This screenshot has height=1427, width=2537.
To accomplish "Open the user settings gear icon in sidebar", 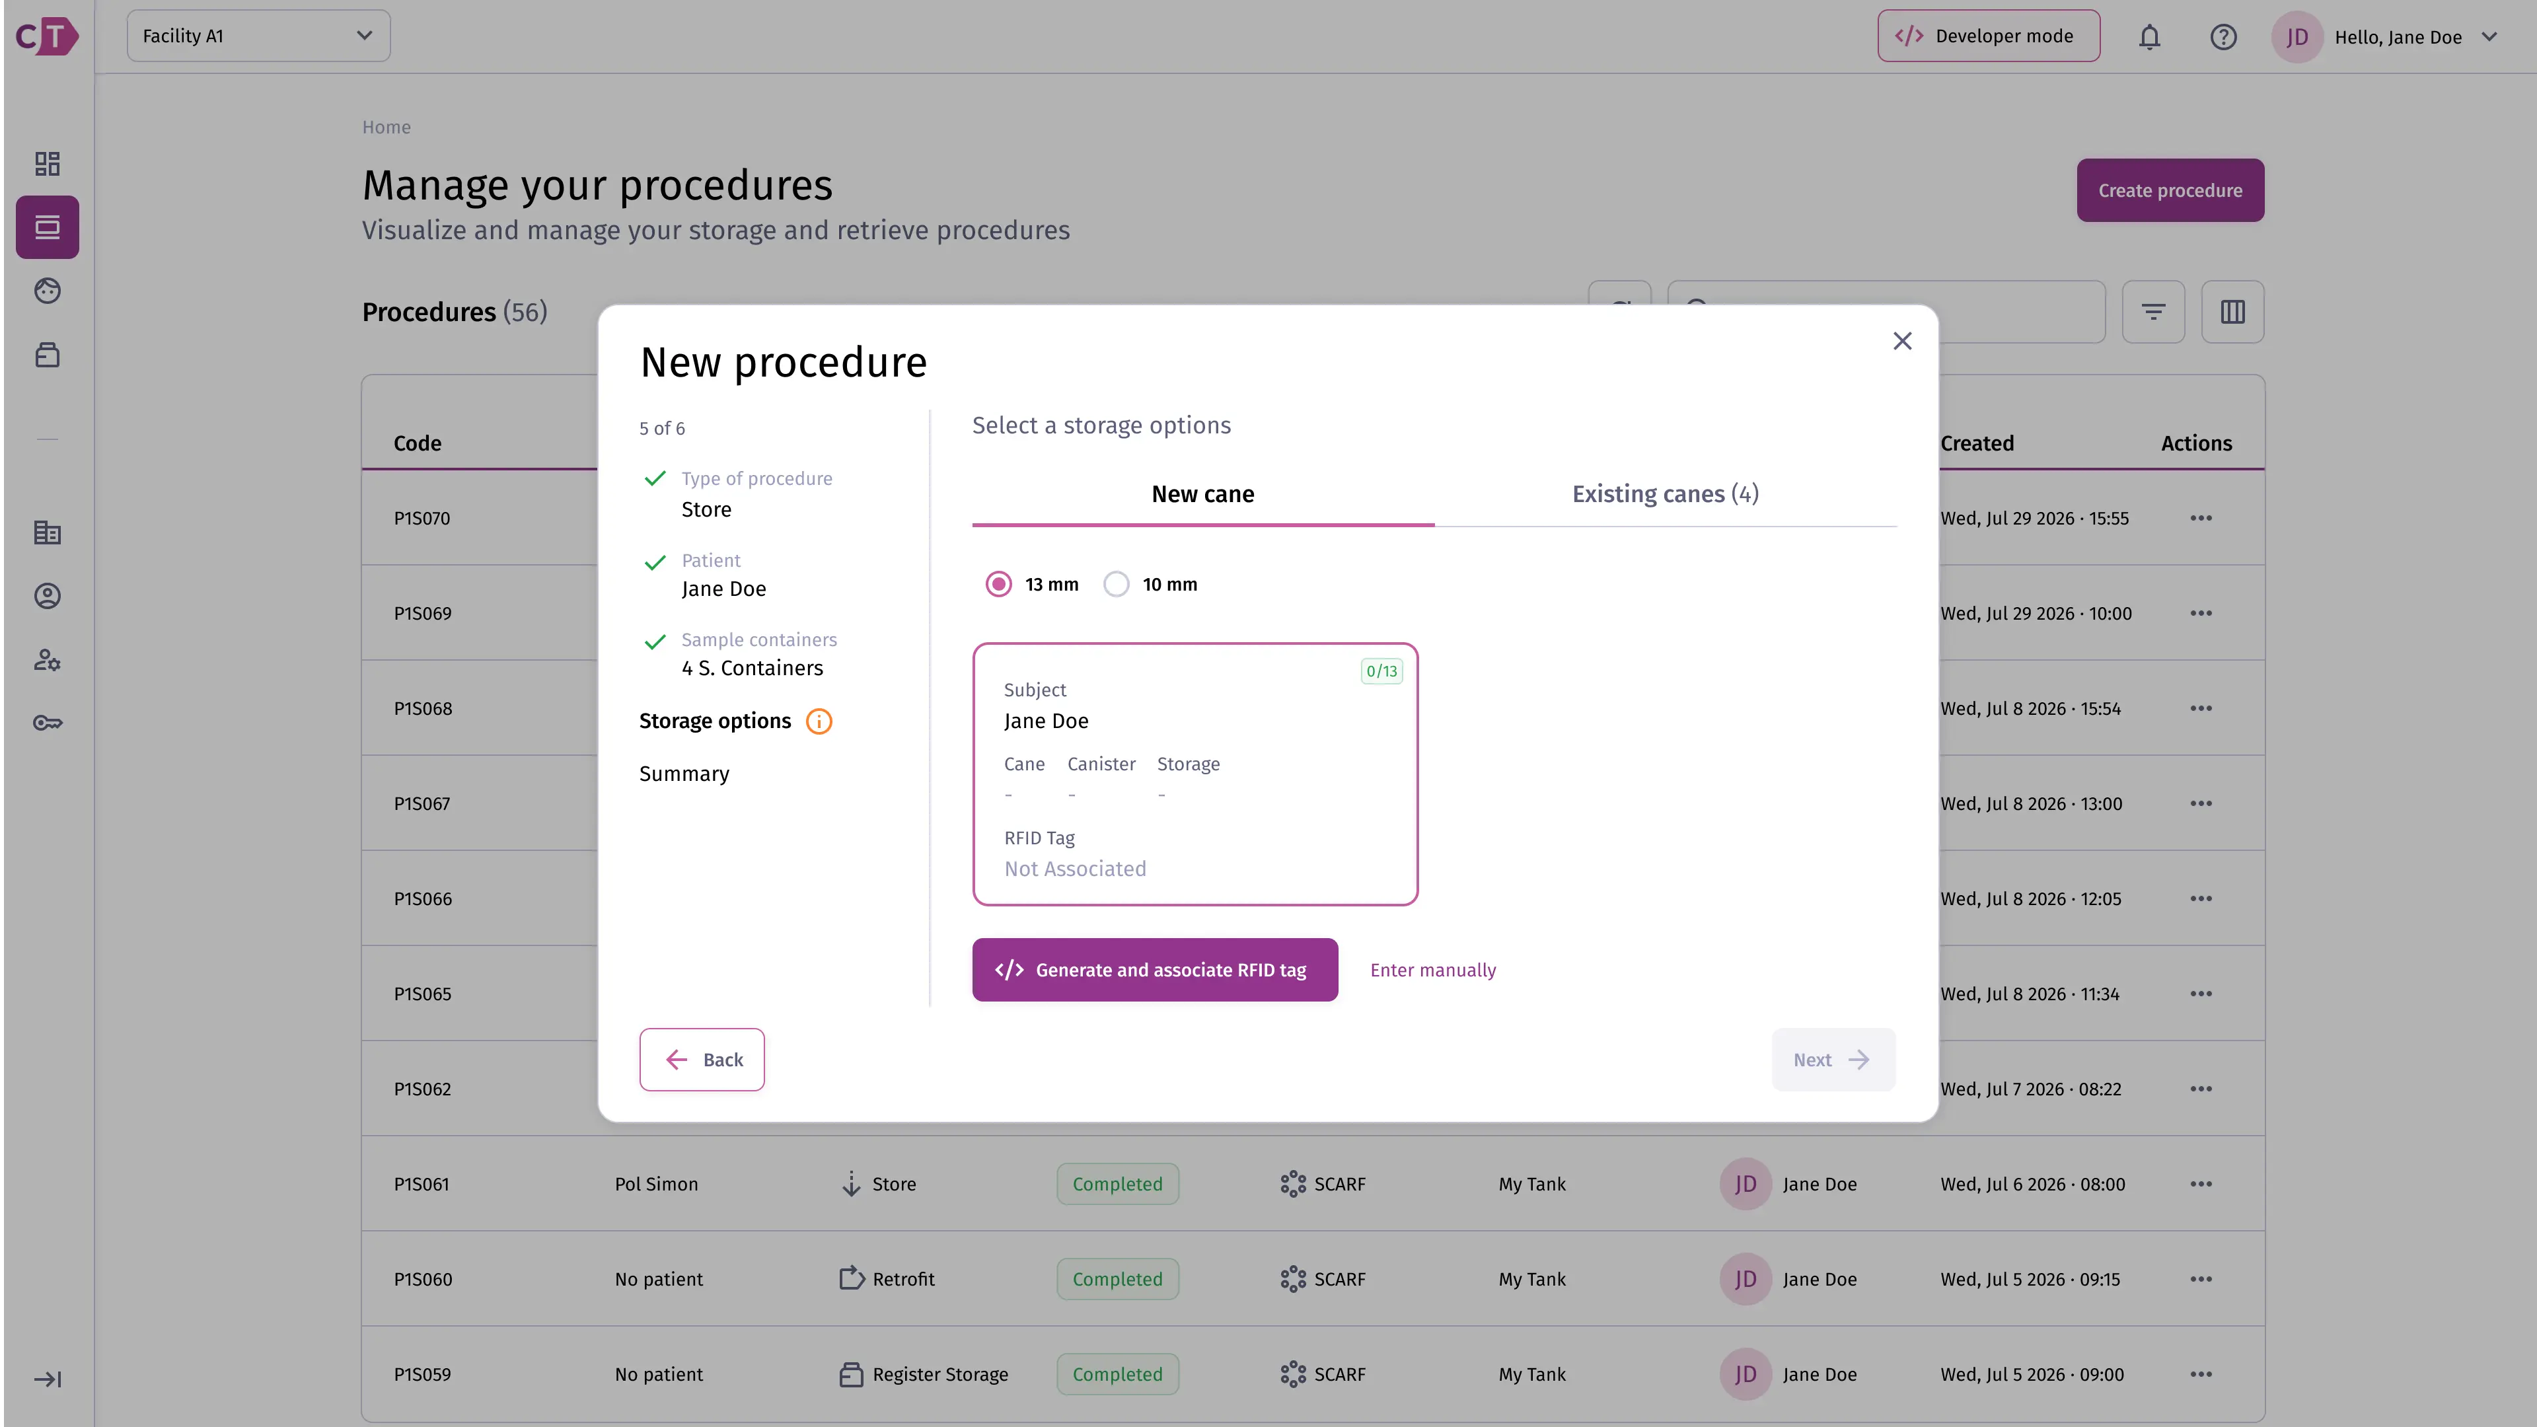I will coord(48,660).
